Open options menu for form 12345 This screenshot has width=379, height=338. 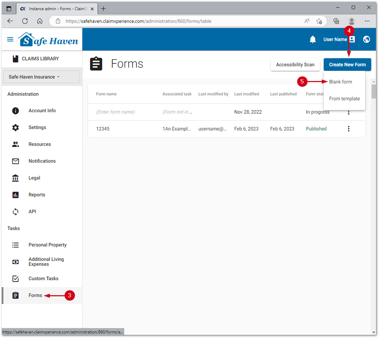[x=348, y=129]
